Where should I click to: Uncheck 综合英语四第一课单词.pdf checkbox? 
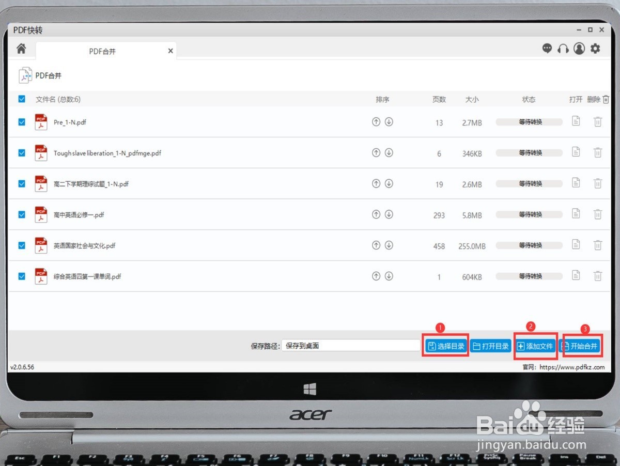pos(22,276)
